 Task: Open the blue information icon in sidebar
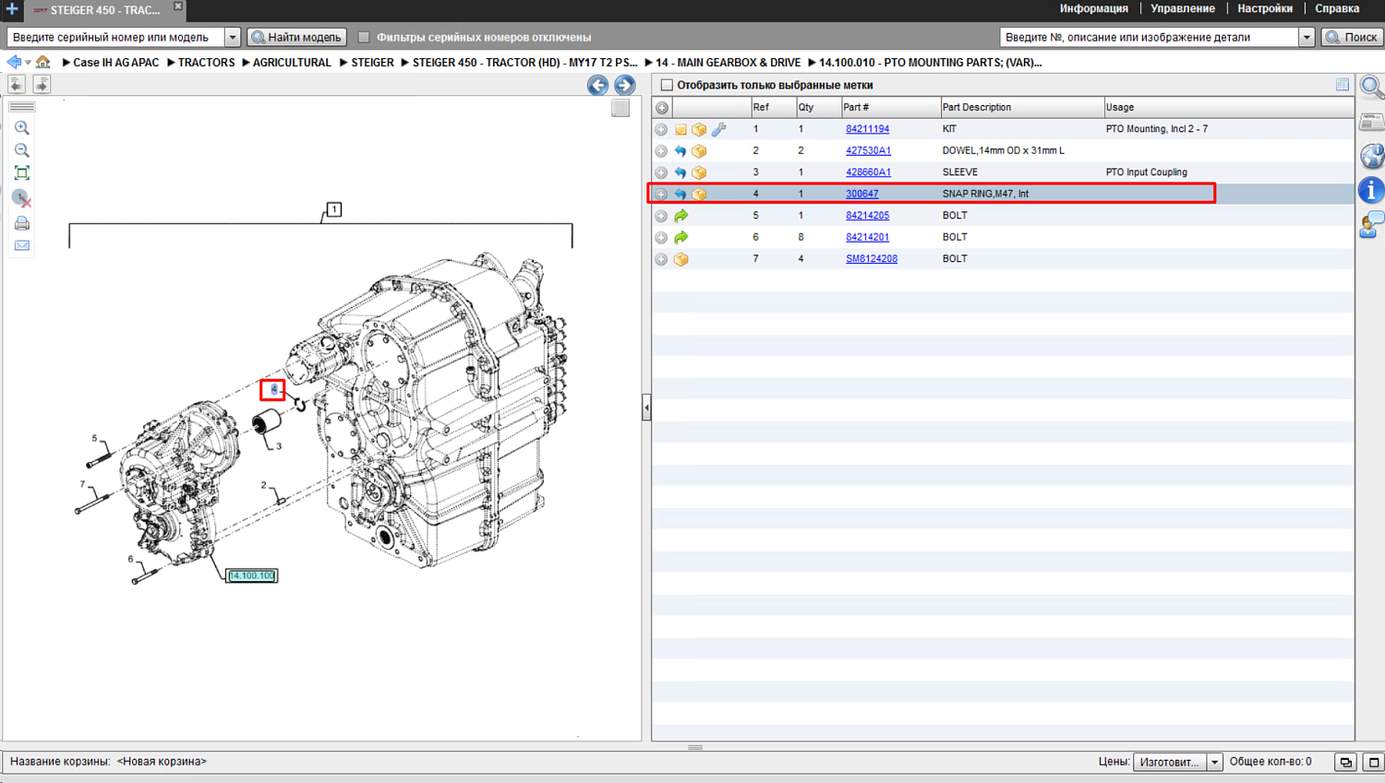[1371, 190]
